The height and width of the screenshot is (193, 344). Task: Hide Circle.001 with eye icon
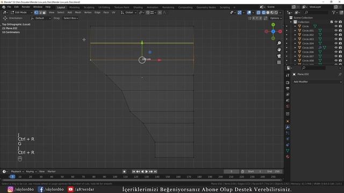[x=336, y=31]
